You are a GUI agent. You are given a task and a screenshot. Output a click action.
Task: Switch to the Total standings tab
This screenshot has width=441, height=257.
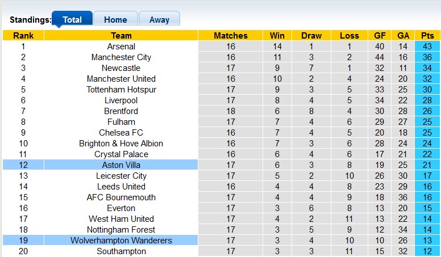[x=72, y=19]
